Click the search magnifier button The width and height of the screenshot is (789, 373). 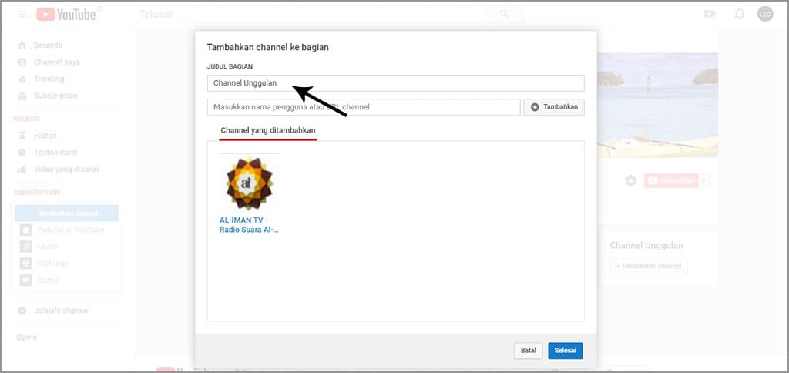pyautogui.click(x=504, y=14)
